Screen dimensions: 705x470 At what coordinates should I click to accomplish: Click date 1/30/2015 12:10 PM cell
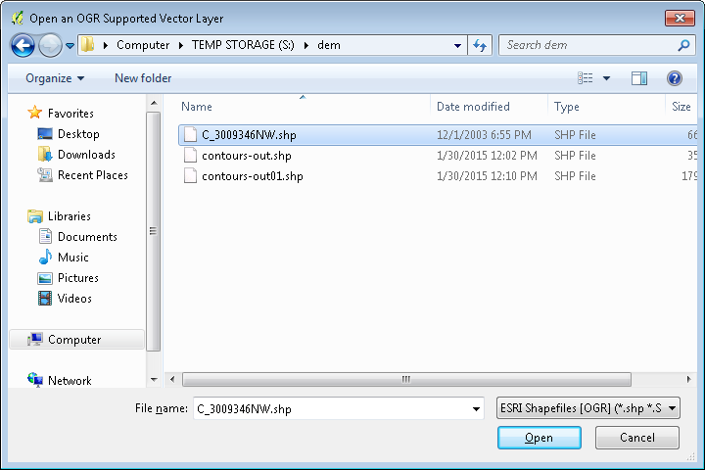487,176
